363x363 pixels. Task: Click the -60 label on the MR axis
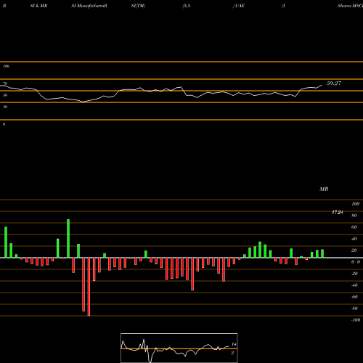(354, 297)
